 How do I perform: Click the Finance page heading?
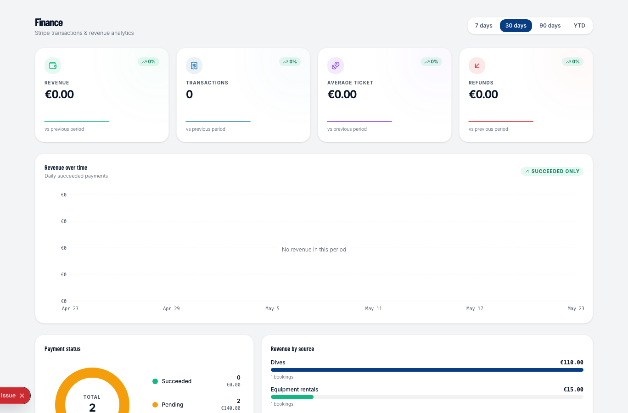click(49, 22)
